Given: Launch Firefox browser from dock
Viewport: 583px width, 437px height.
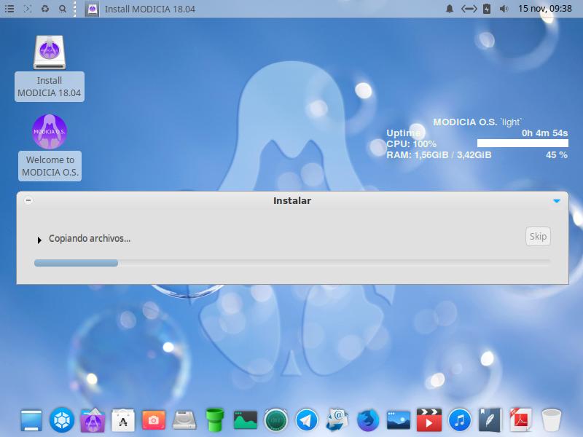Looking at the screenshot, I should coord(368,420).
